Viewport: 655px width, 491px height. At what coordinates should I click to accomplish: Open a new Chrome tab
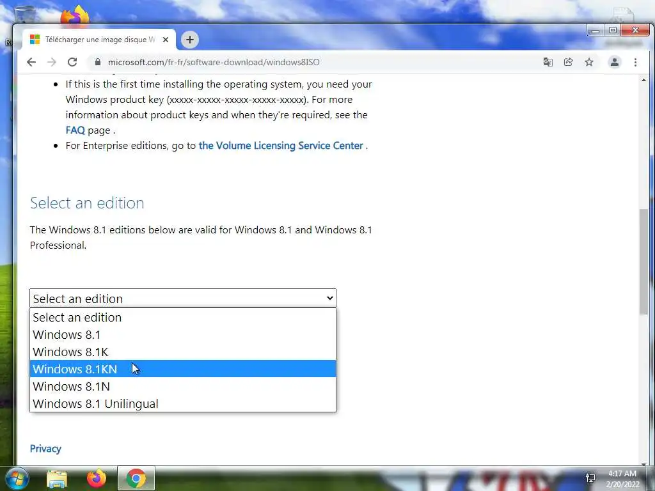[x=189, y=40]
